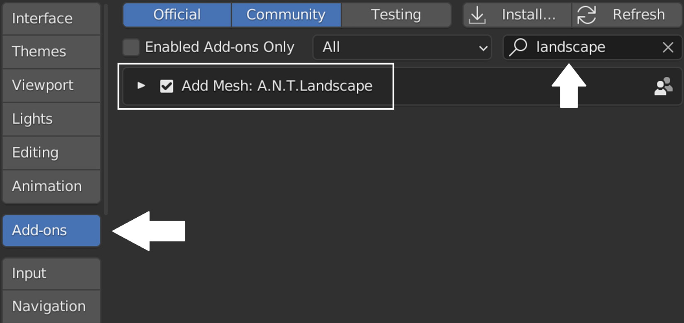Toggle the Community support level filter
Screen dimensions: 684x323
pyautogui.click(x=286, y=15)
